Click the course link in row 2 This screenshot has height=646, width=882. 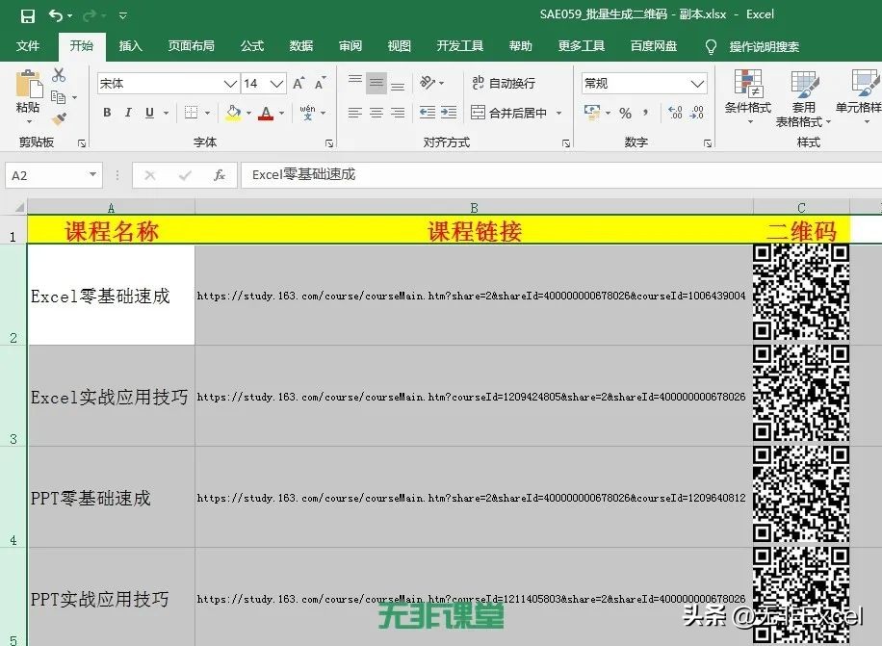(472, 296)
